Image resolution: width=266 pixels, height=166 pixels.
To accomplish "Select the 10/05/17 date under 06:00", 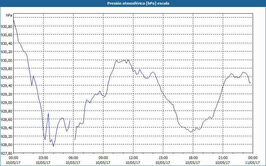I will coord(73,163).
